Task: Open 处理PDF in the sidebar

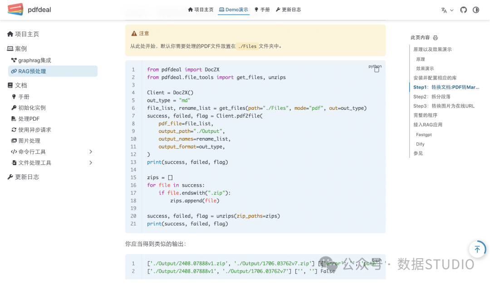Action: [25, 119]
